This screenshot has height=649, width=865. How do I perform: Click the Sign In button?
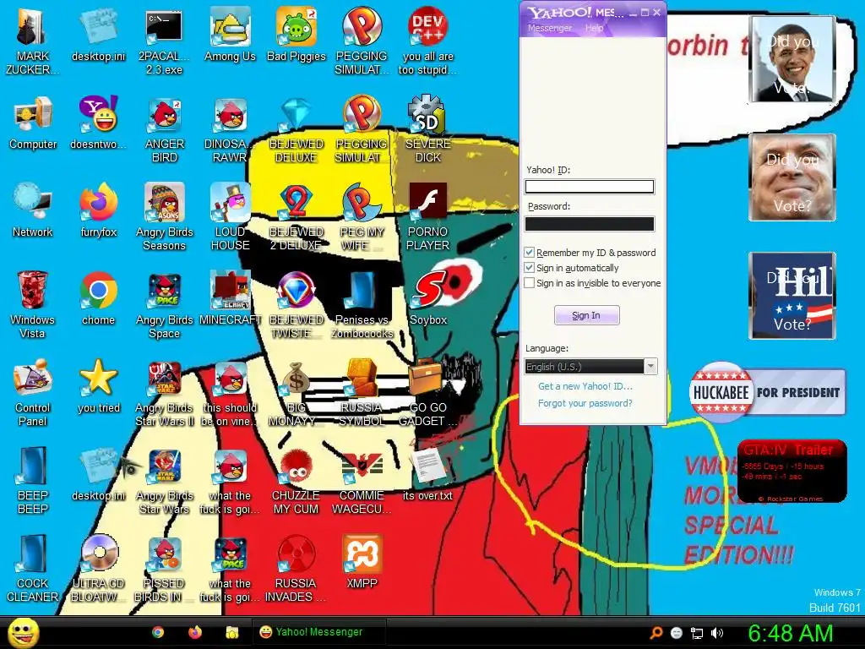[x=586, y=315]
